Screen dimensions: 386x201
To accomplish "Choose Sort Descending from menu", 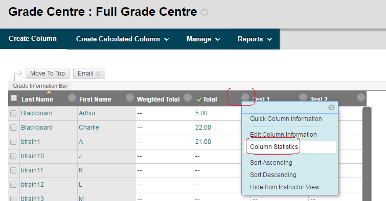I will 273,174.
